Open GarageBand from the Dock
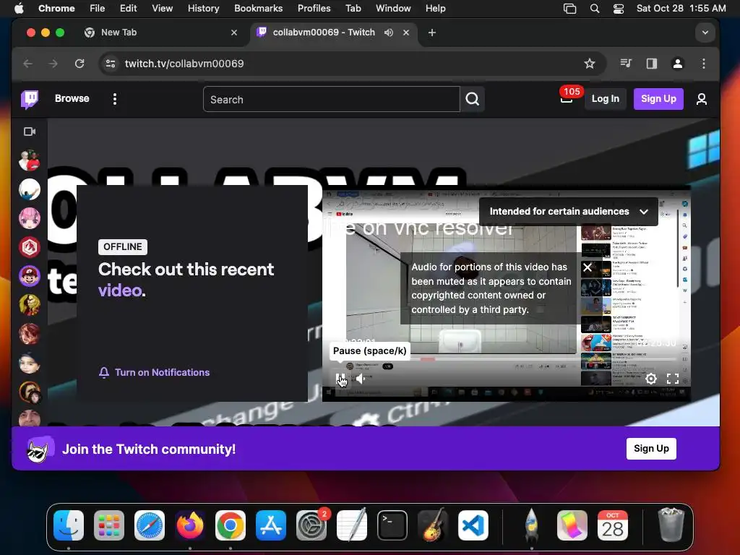The width and height of the screenshot is (740, 555). [432, 525]
